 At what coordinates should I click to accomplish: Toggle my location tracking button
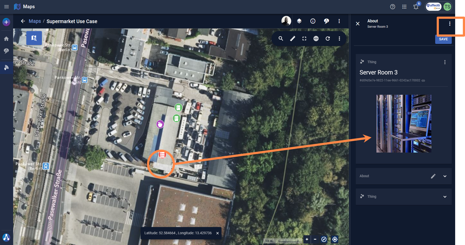coord(335,239)
